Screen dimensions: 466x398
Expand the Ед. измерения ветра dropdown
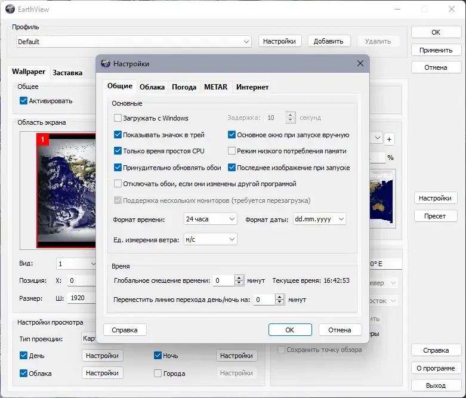pos(211,239)
